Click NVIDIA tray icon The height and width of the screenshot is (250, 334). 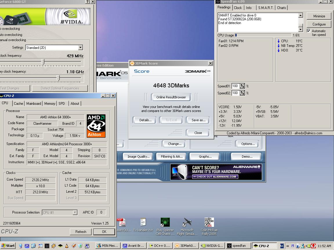click(x=308, y=246)
